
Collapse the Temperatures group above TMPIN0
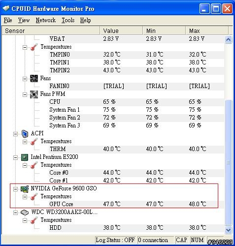coord(25,47)
